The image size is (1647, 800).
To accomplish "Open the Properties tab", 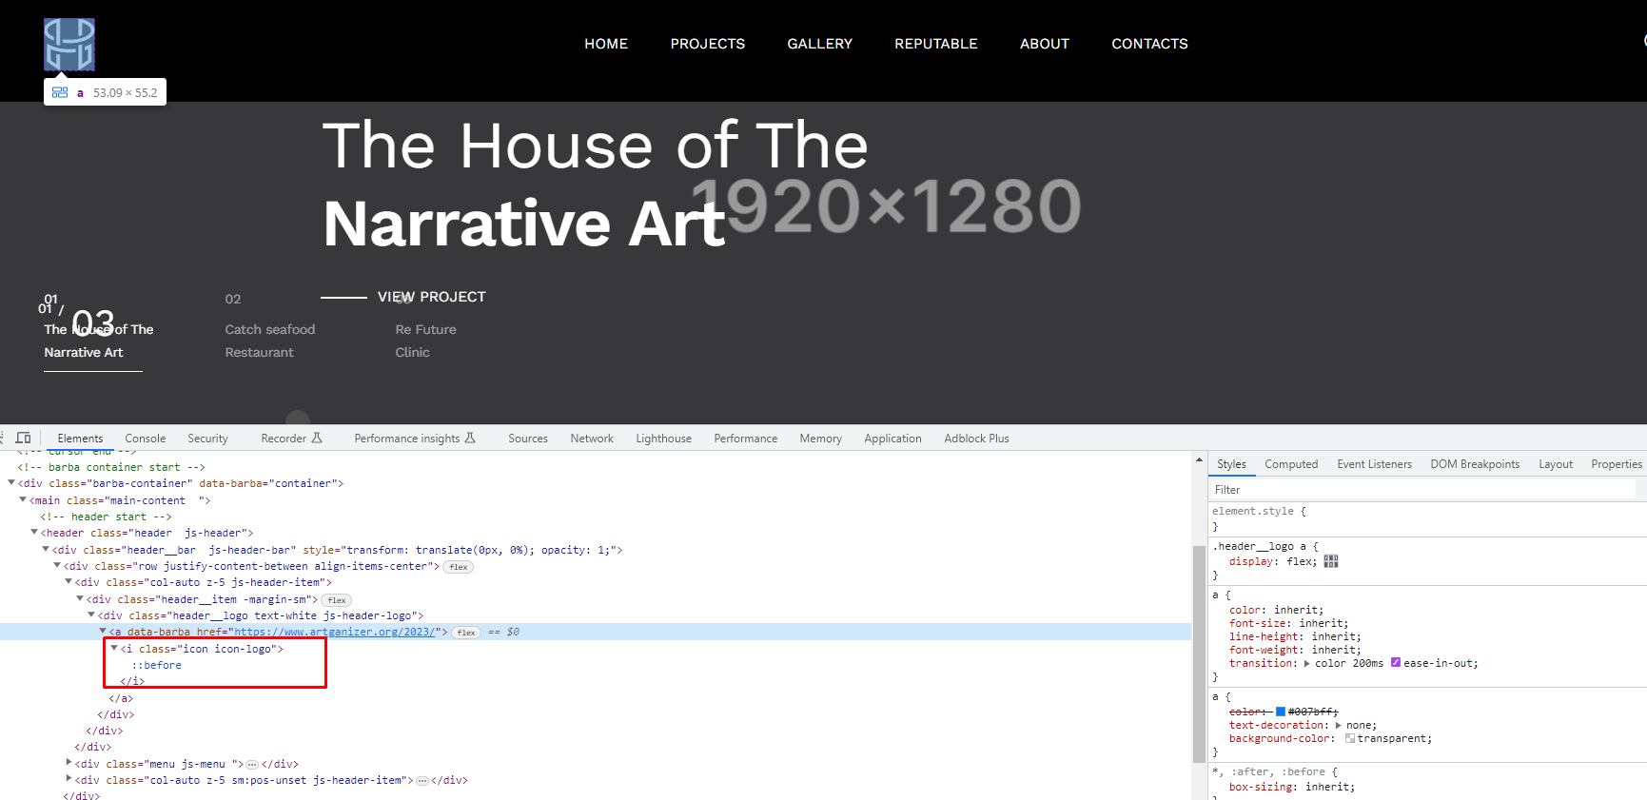I will coord(1616,464).
